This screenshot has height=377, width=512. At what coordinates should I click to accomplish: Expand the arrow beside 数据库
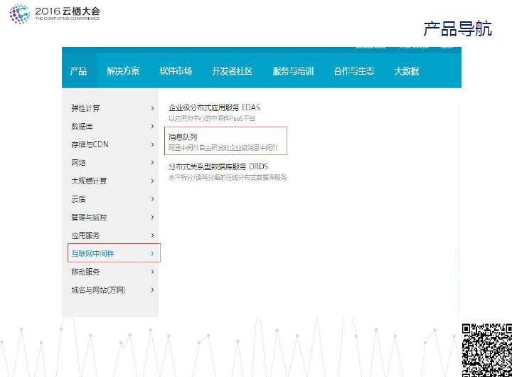pyautogui.click(x=152, y=127)
